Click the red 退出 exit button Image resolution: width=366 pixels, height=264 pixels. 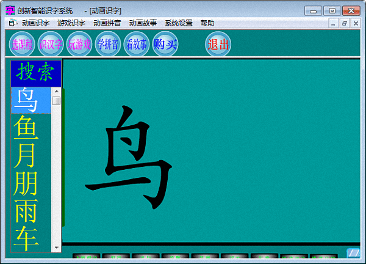pyautogui.click(x=218, y=44)
